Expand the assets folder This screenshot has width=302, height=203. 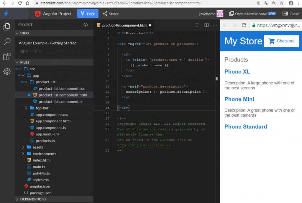pos(23,147)
